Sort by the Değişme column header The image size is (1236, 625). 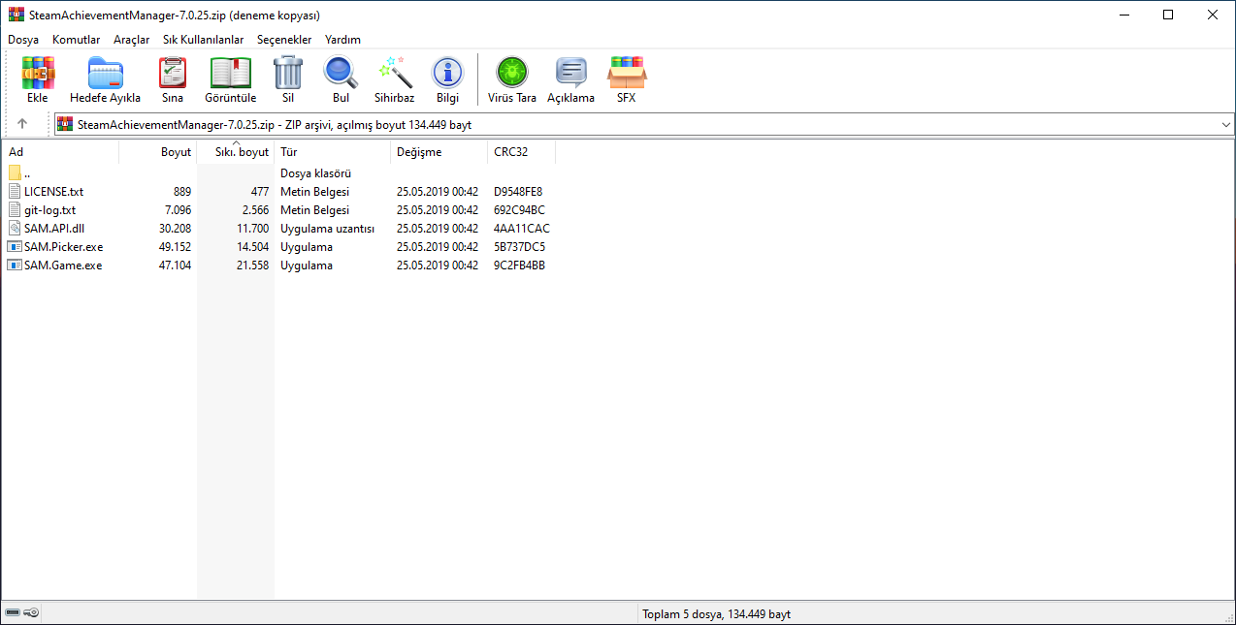point(439,152)
